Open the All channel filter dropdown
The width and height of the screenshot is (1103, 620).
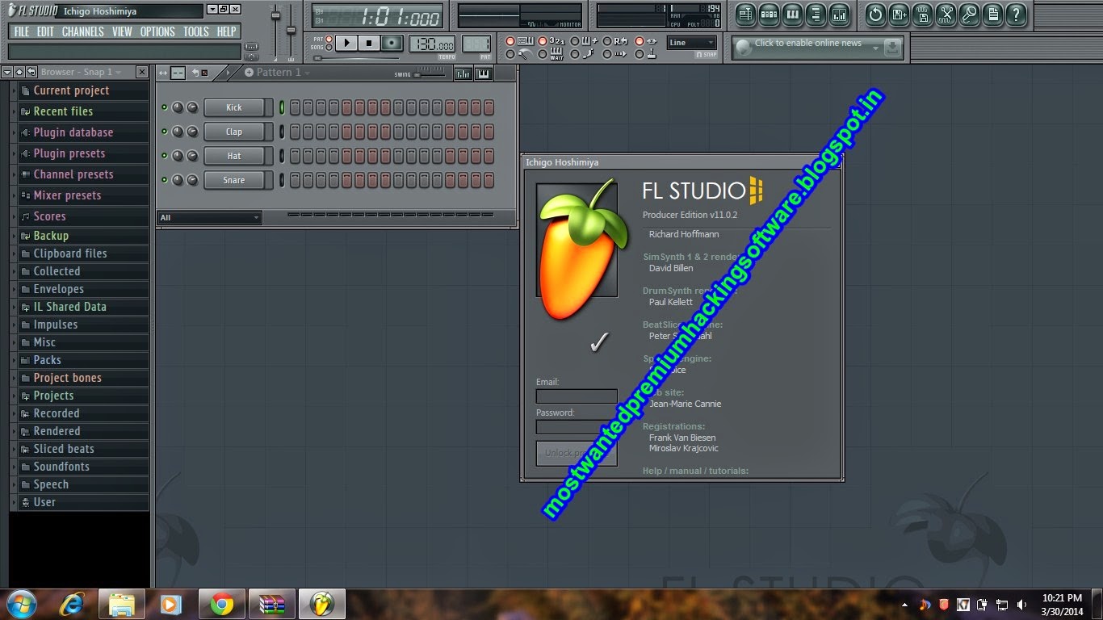click(x=209, y=217)
